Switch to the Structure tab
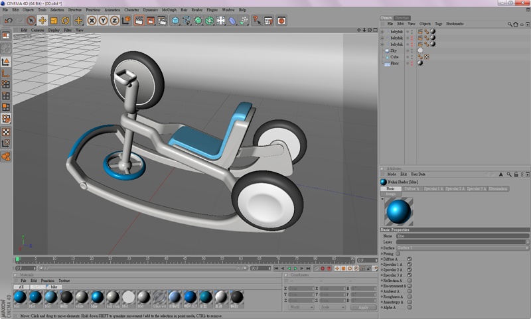Screen dimensions: 531x319 (x=402, y=18)
